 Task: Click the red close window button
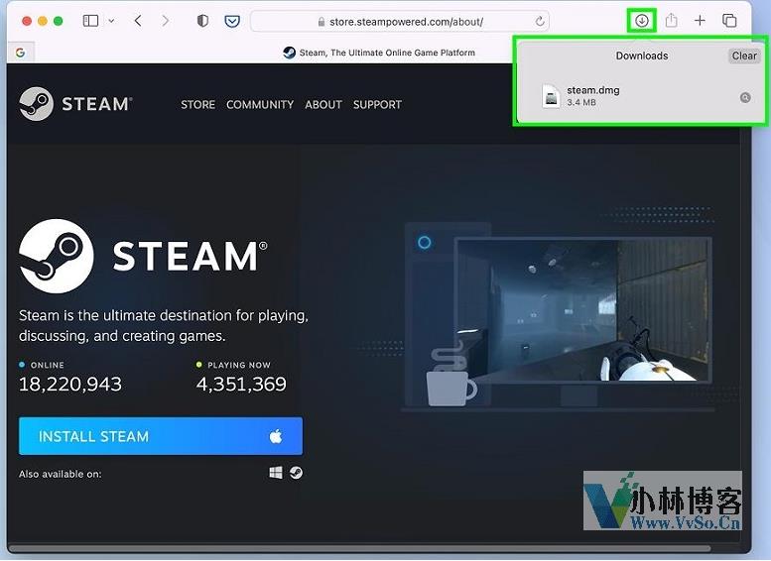[27, 21]
